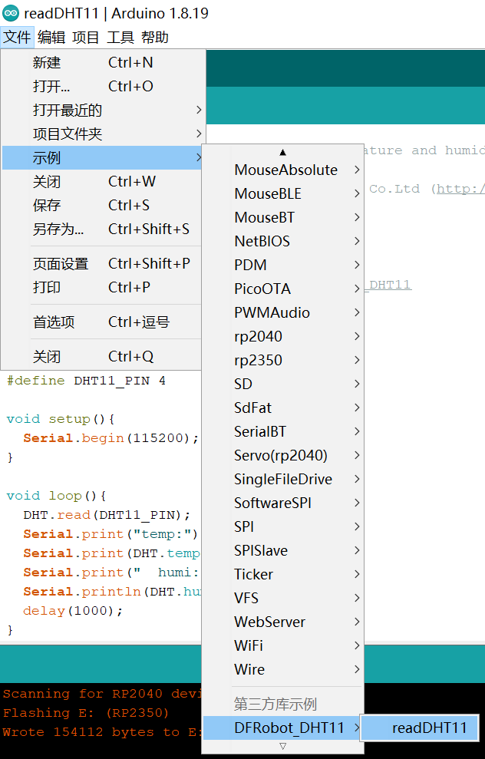Open 首选项 preferences entry
485x759 pixels.
(x=102, y=322)
